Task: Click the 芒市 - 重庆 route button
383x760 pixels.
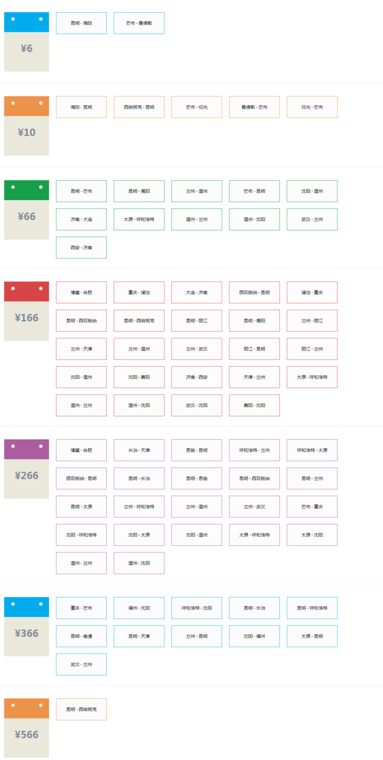Action: (x=312, y=506)
